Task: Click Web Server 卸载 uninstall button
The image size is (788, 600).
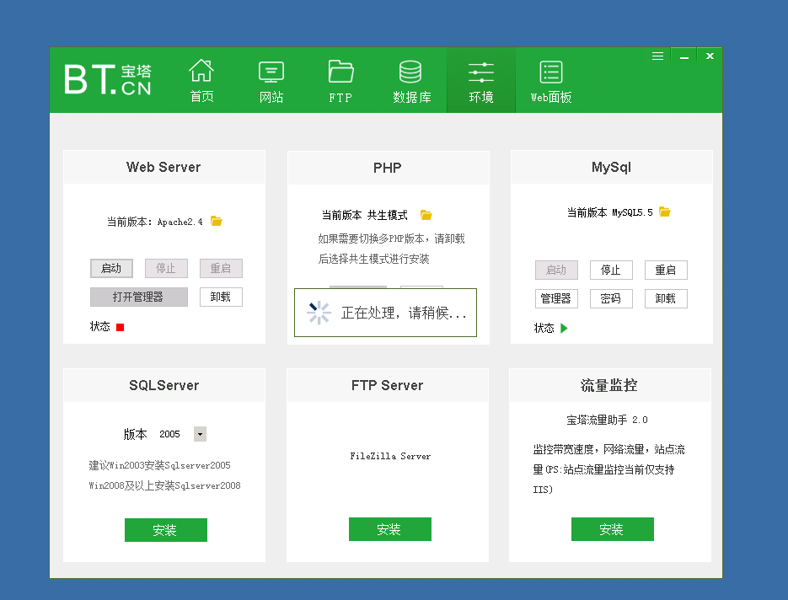Action: tap(221, 297)
